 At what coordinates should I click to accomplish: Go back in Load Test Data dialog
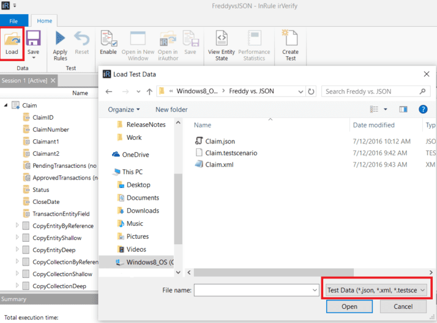click(x=109, y=92)
